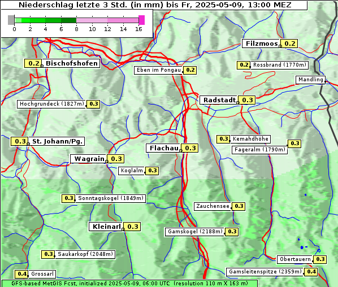This screenshot has width=338, height=287.
Task: Select the 0.3 value beside Saukarkopf
Action: point(48,254)
